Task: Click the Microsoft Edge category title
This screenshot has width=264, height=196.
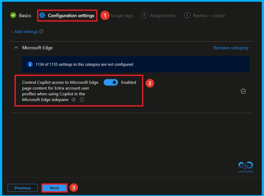Action: pos(37,48)
